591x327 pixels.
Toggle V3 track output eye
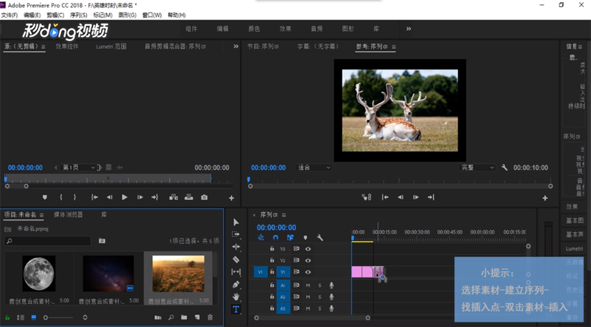coord(308,249)
